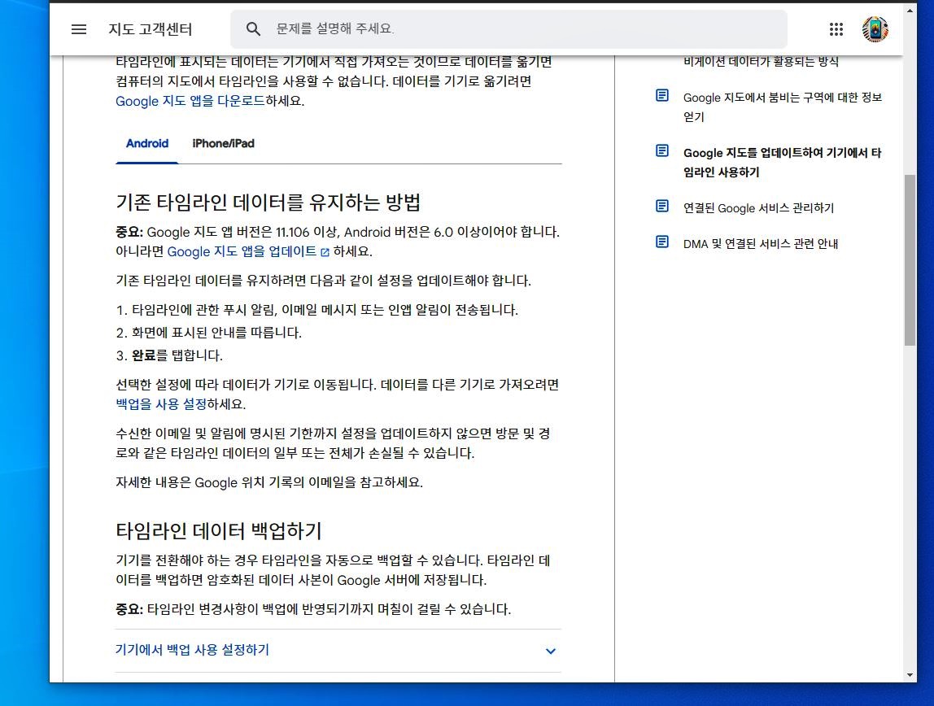934x706 pixels.
Task: Open 기기에서 타임라인 사용하기 sidebar article
Action: click(782, 163)
